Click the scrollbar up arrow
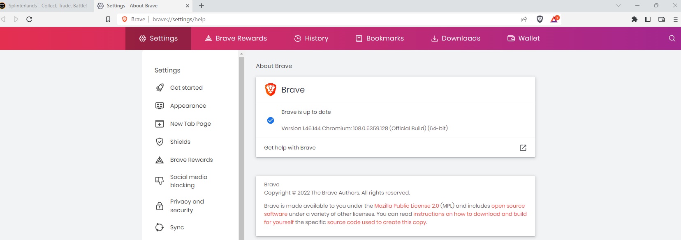 point(241,54)
